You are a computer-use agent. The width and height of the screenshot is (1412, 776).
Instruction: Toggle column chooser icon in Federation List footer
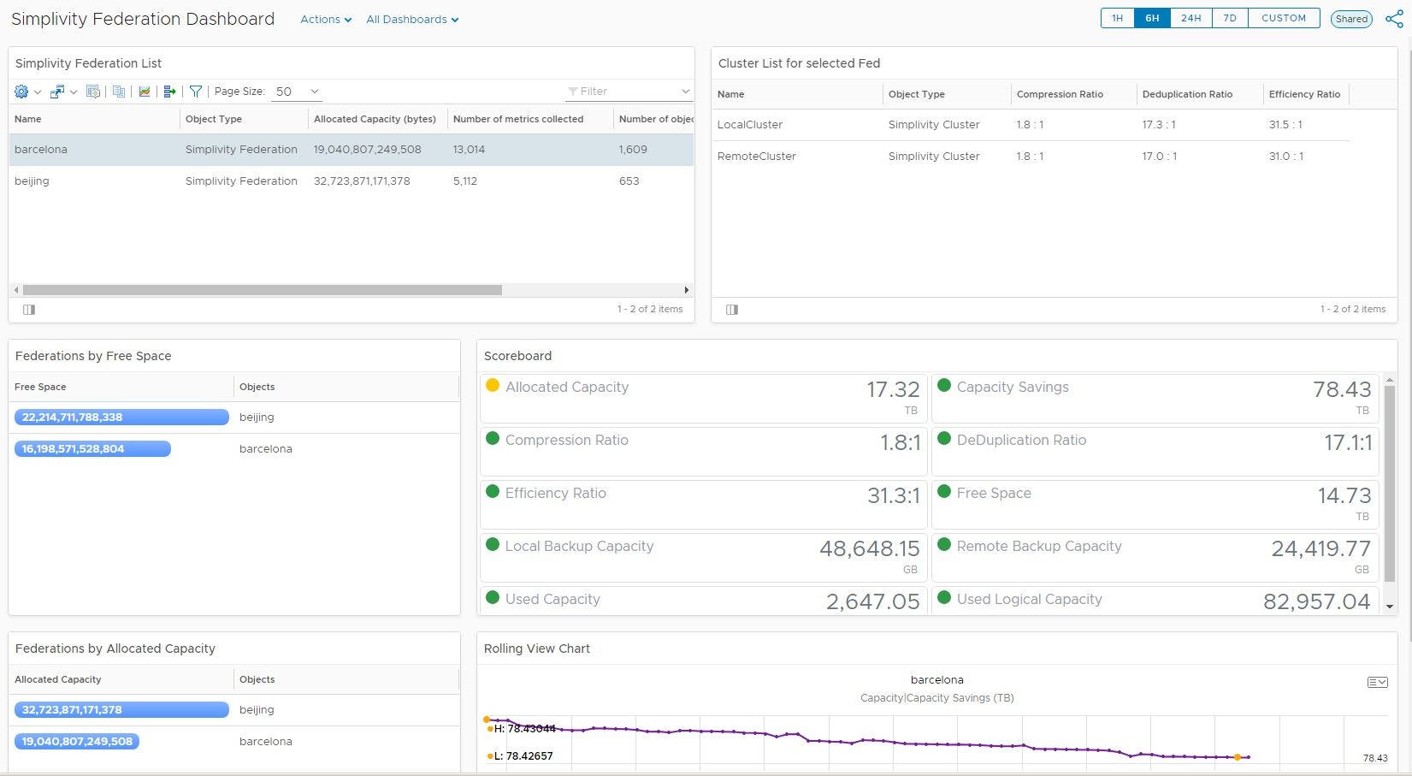(x=29, y=310)
